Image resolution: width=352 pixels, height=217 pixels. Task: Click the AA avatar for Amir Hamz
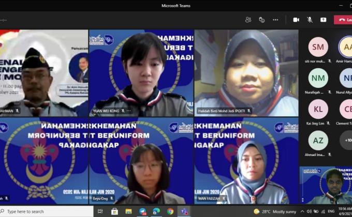pyautogui.click(x=346, y=47)
